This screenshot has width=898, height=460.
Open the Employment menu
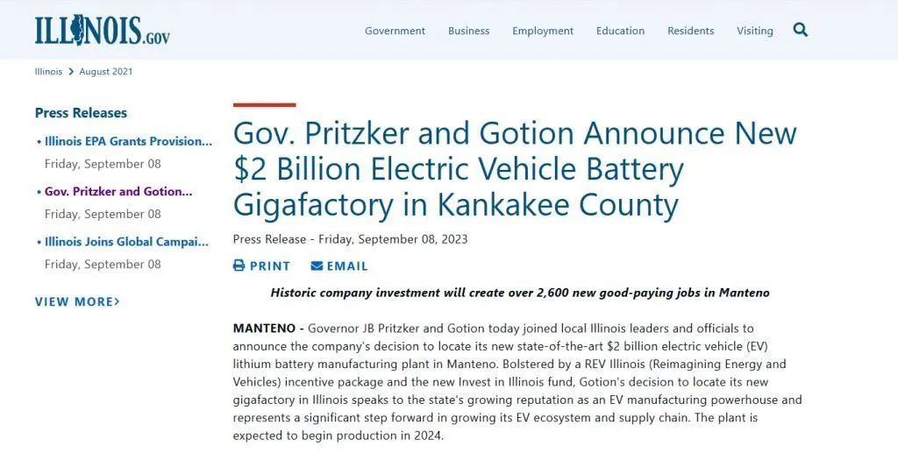[x=543, y=31]
